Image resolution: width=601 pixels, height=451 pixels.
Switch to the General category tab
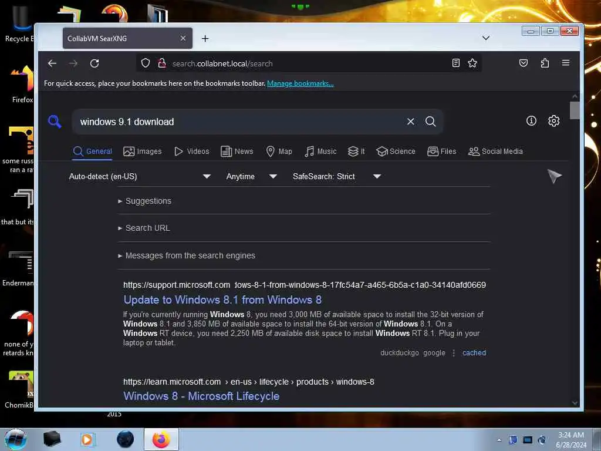(92, 152)
